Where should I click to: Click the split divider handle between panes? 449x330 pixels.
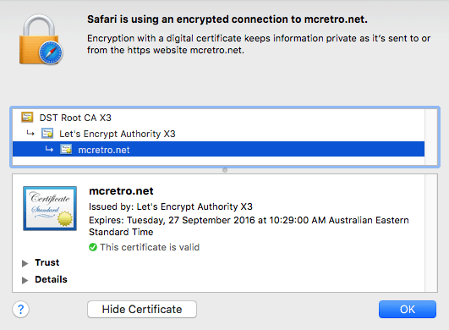(225, 170)
